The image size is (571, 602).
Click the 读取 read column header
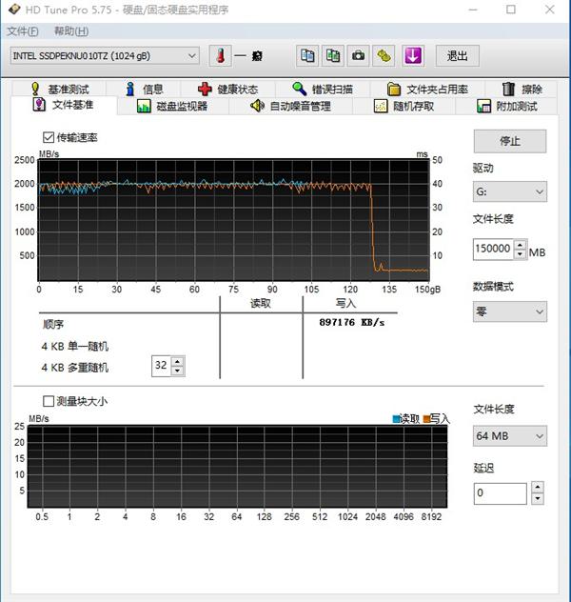(261, 303)
